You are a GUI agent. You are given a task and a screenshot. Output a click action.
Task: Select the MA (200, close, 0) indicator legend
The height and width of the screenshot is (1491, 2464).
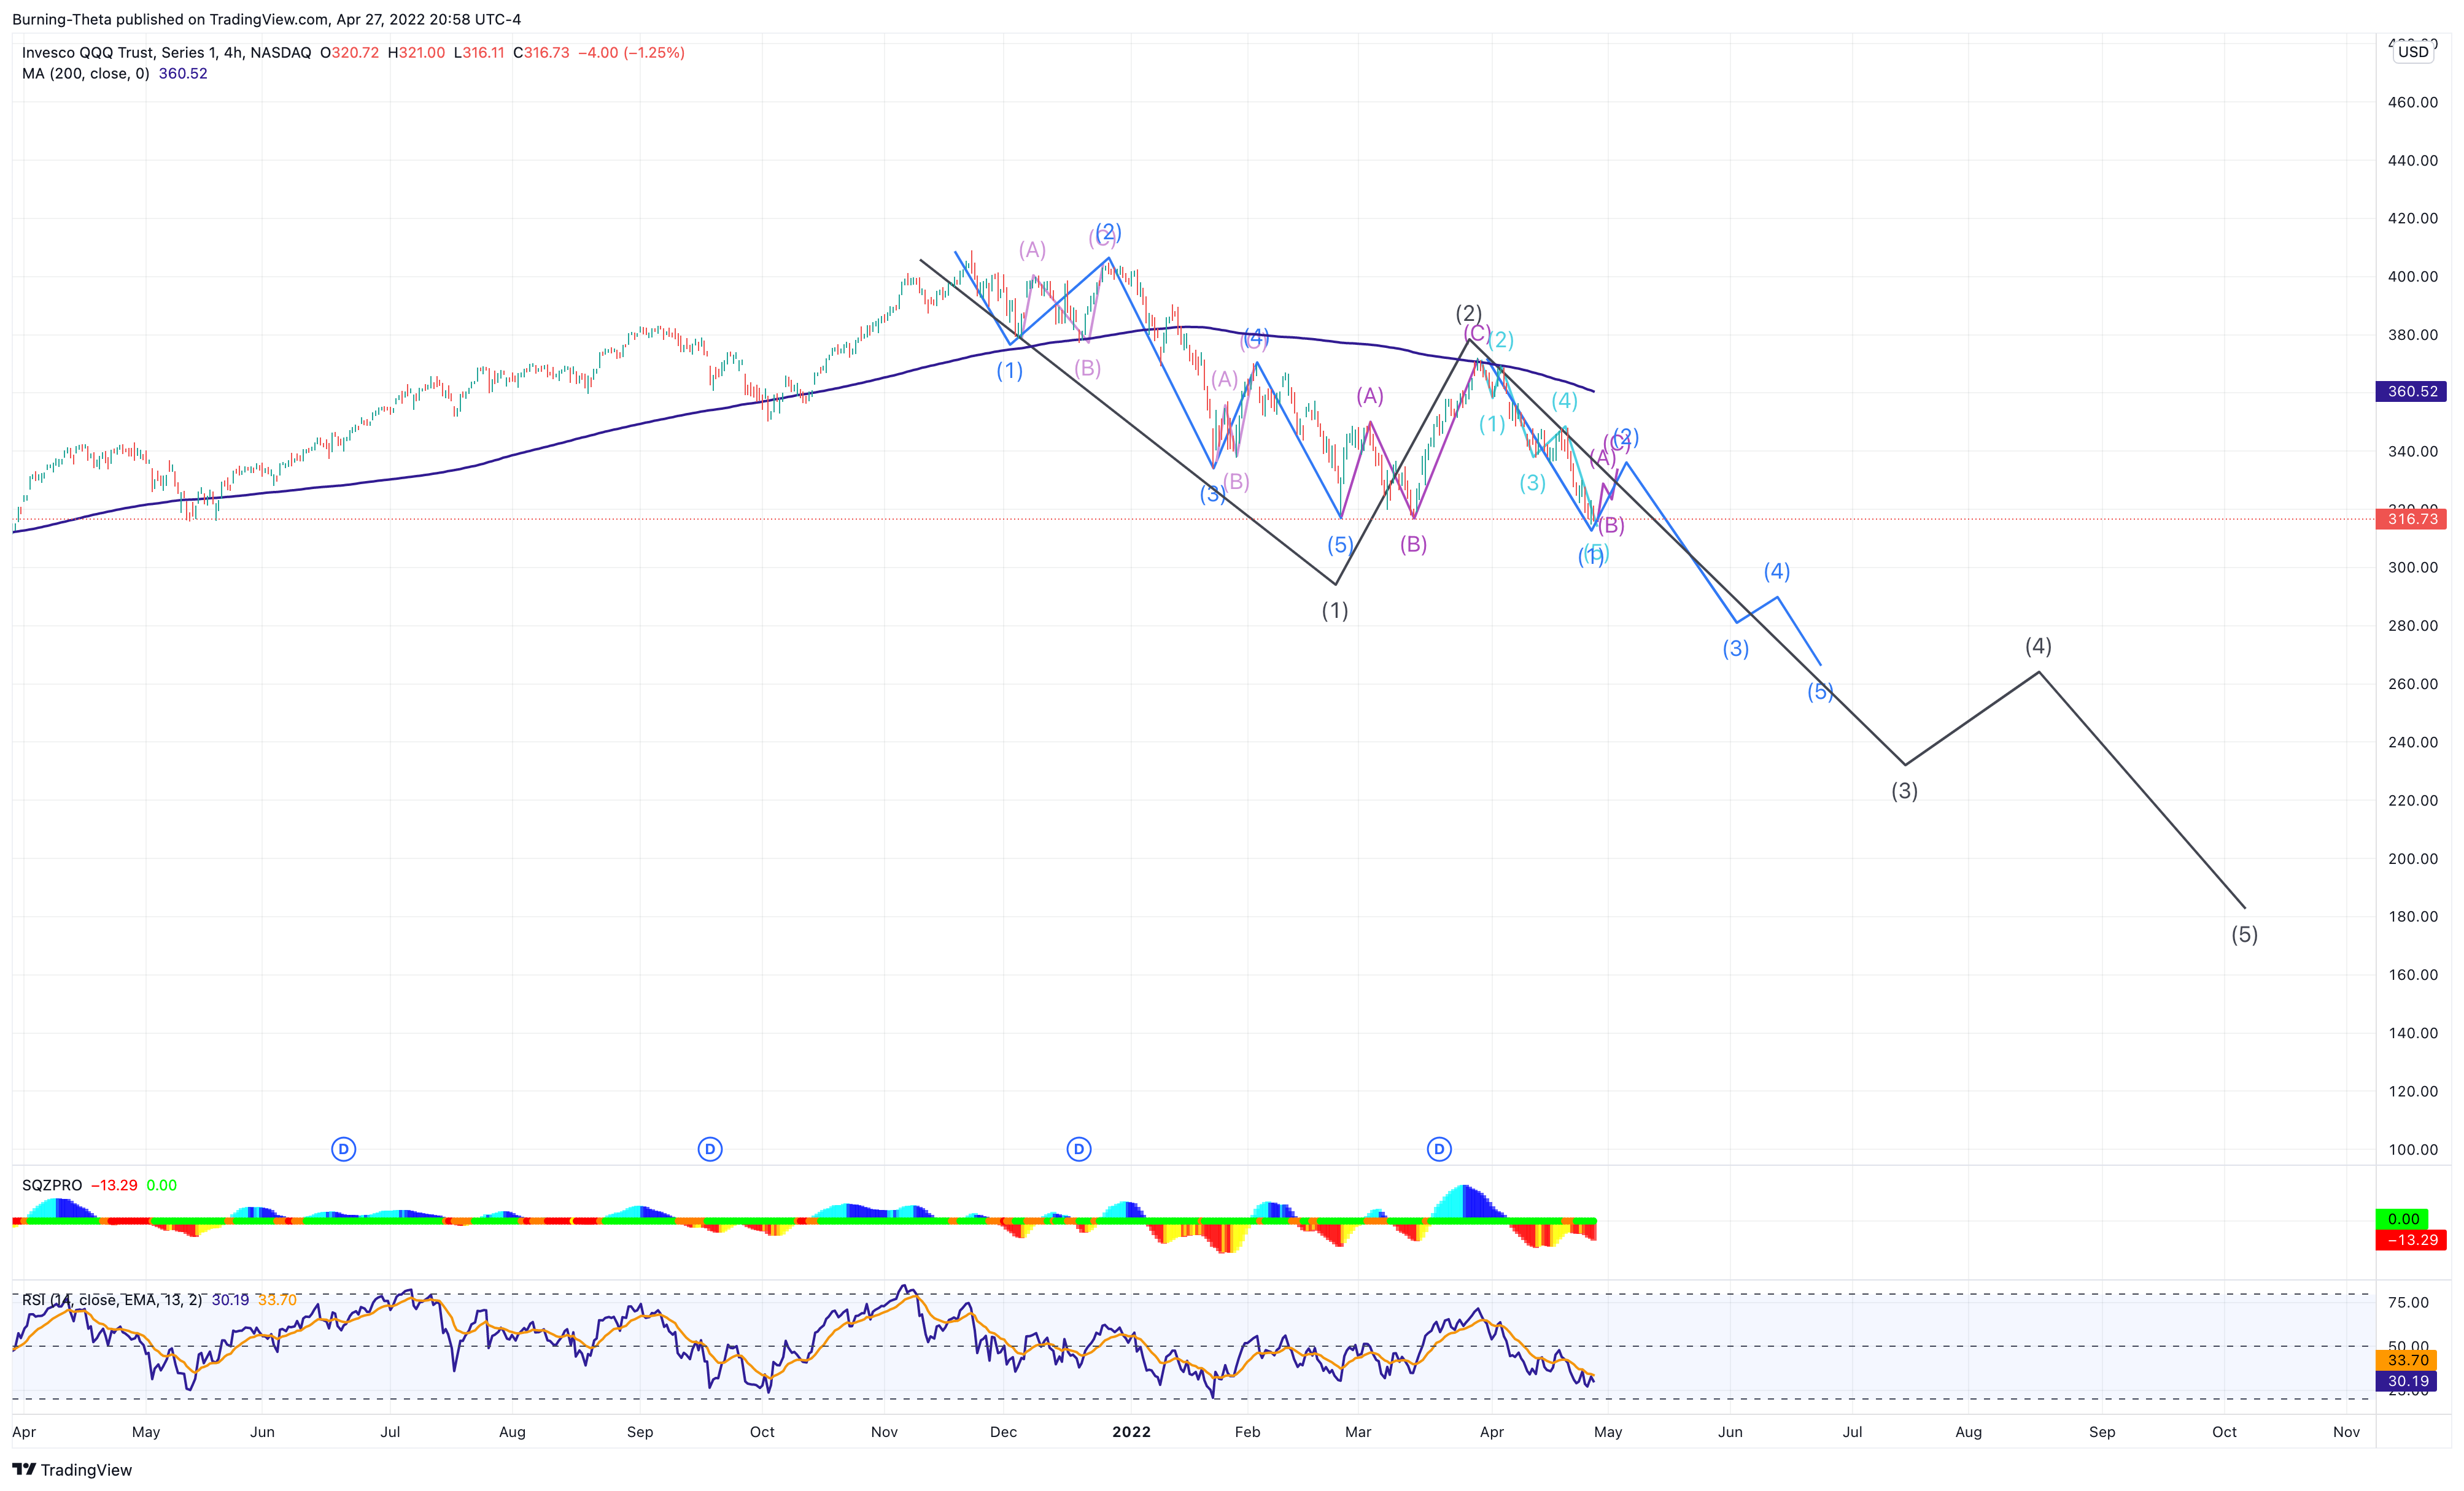pyautogui.click(x=86, y=73)
